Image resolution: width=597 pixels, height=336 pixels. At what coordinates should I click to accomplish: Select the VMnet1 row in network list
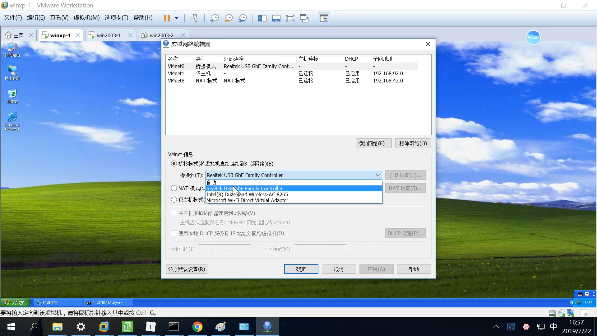pyautogui.click(x=292, y=73)
